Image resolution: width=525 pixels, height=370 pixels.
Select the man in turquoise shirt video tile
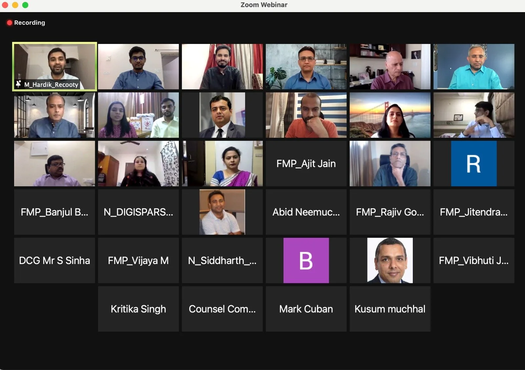pyautogui.click(x=474, y=67)
